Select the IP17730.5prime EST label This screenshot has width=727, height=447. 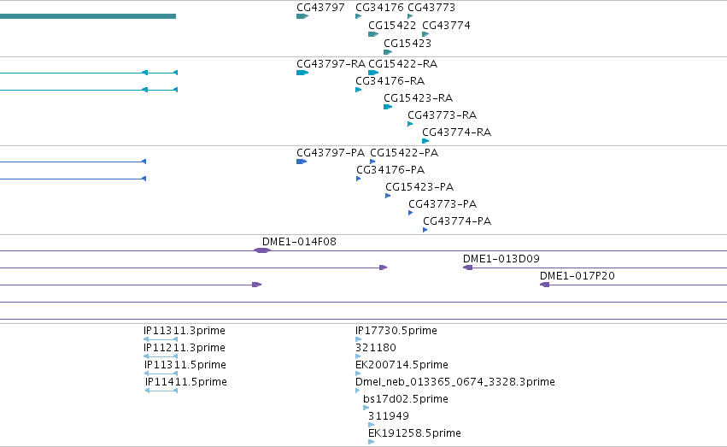click(x=396, y=331)
